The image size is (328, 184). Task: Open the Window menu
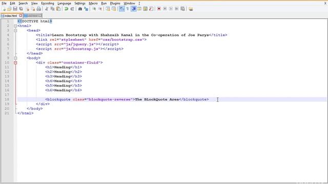(129, 4)
